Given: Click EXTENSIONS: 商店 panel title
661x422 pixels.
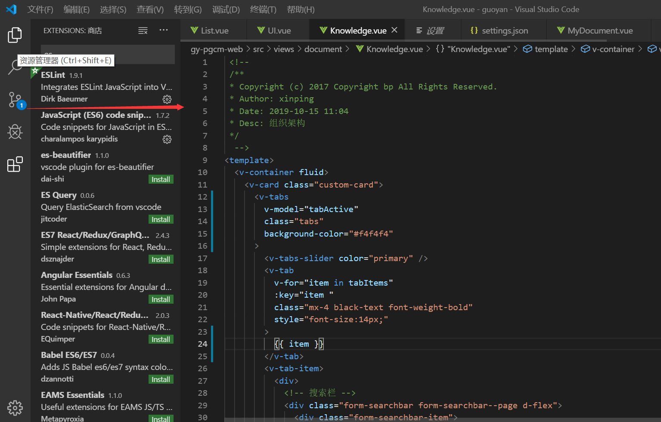Looking at the screenshot, I should pyautogui.click(x=72, y=31).
